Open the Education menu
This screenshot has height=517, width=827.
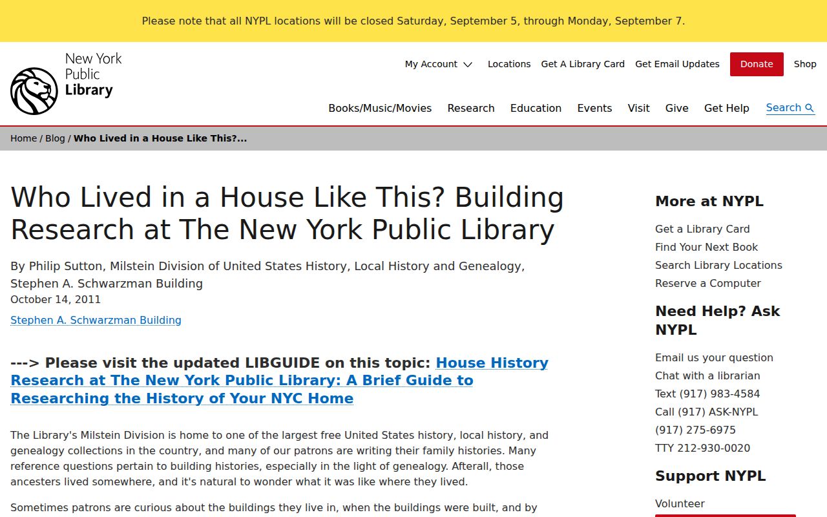tap(536, 108)
